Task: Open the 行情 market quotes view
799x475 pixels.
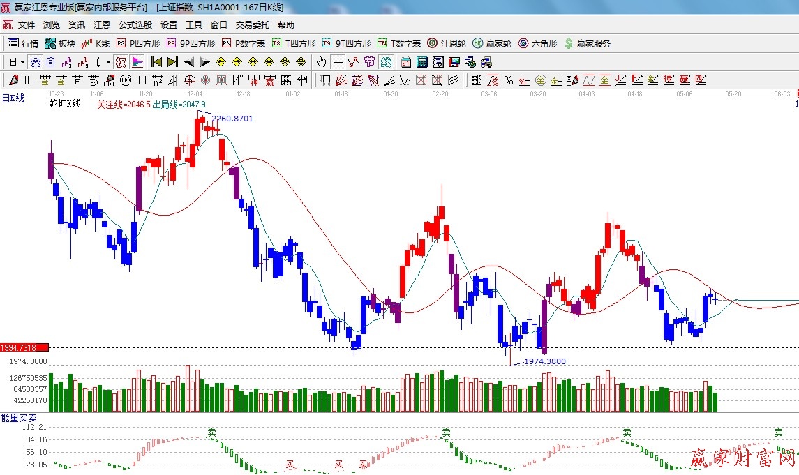Action: 23,43
